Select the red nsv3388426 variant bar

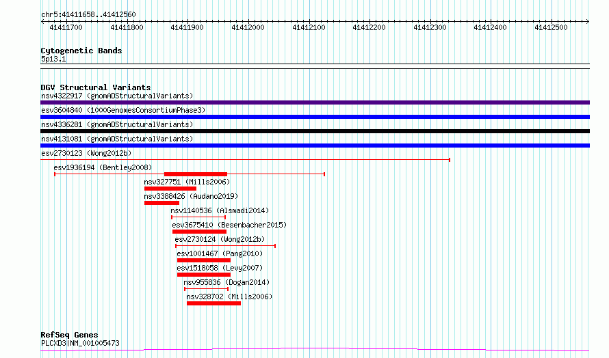point(161,203)
